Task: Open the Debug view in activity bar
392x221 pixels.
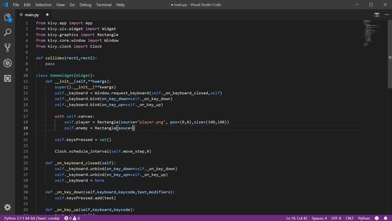Action: click(7, 63)
